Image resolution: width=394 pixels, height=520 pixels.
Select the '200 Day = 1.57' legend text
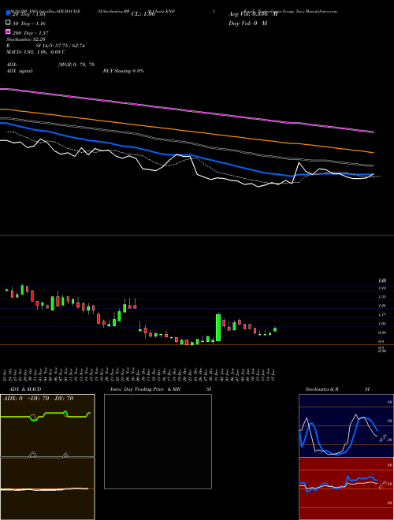coord(30,33)
